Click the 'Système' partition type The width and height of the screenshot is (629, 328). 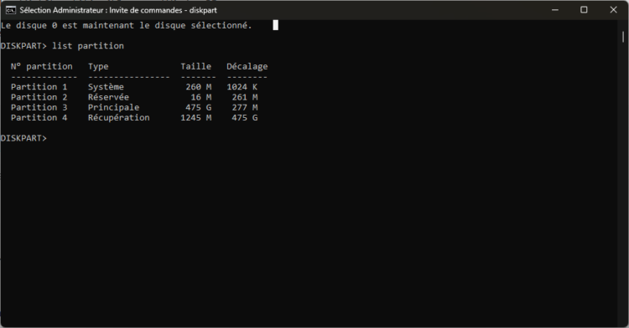click(106, 87)
